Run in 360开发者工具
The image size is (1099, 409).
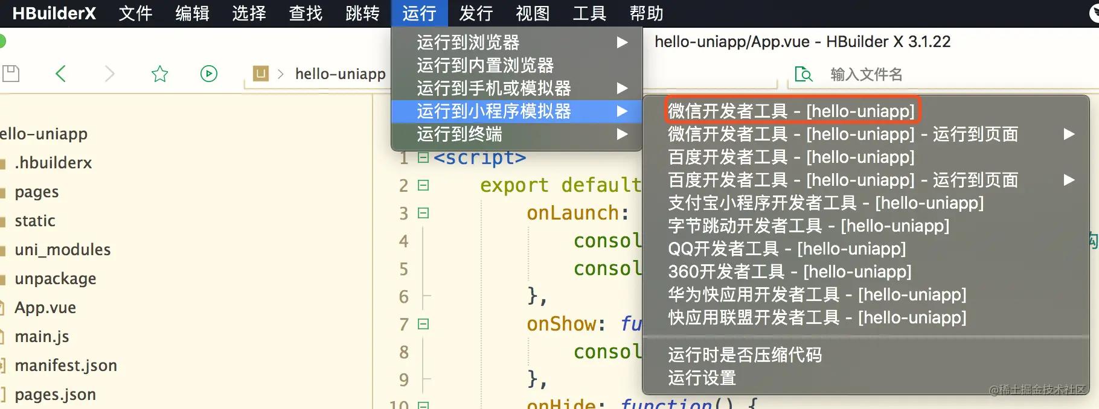click(x=866, y=271)
